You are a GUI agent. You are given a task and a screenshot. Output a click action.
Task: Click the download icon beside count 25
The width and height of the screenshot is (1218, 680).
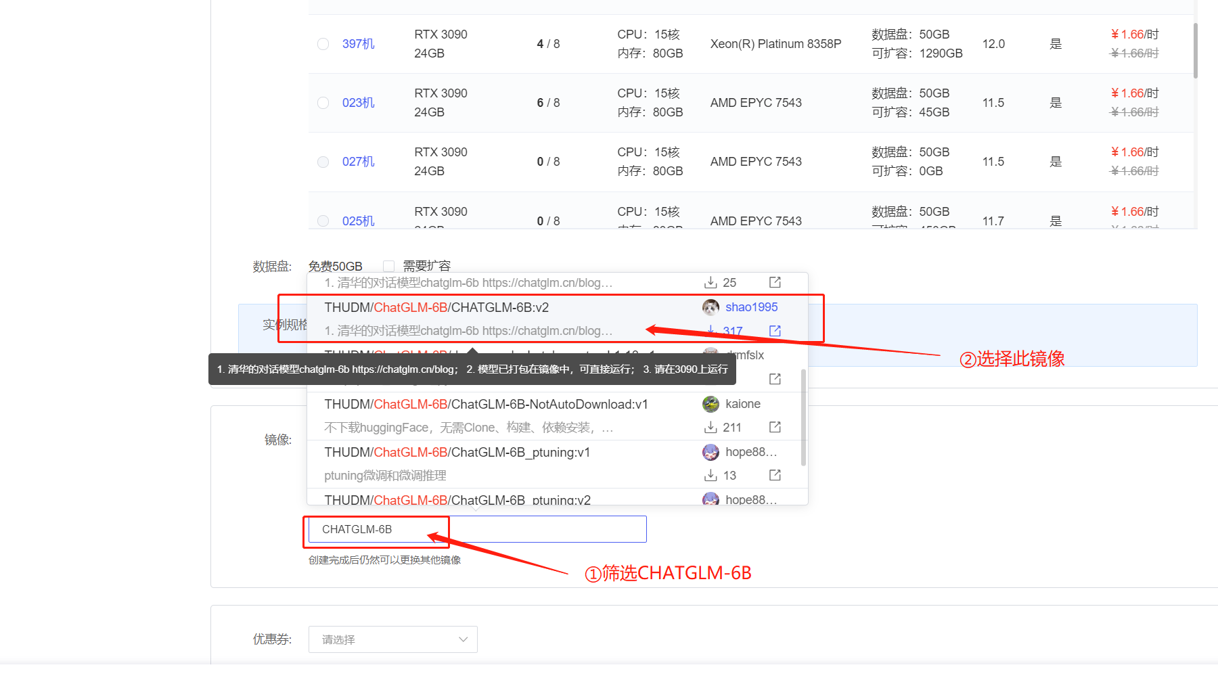(x=710, y=282)
